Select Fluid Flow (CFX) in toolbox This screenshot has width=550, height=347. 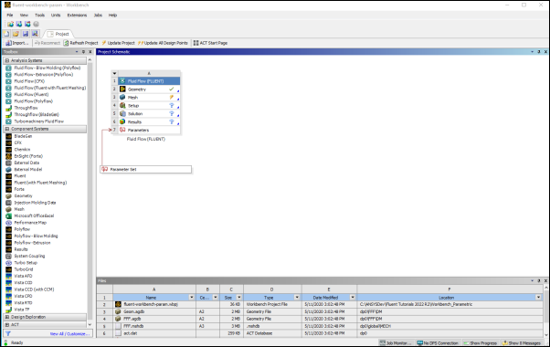(x=29, y=81)
